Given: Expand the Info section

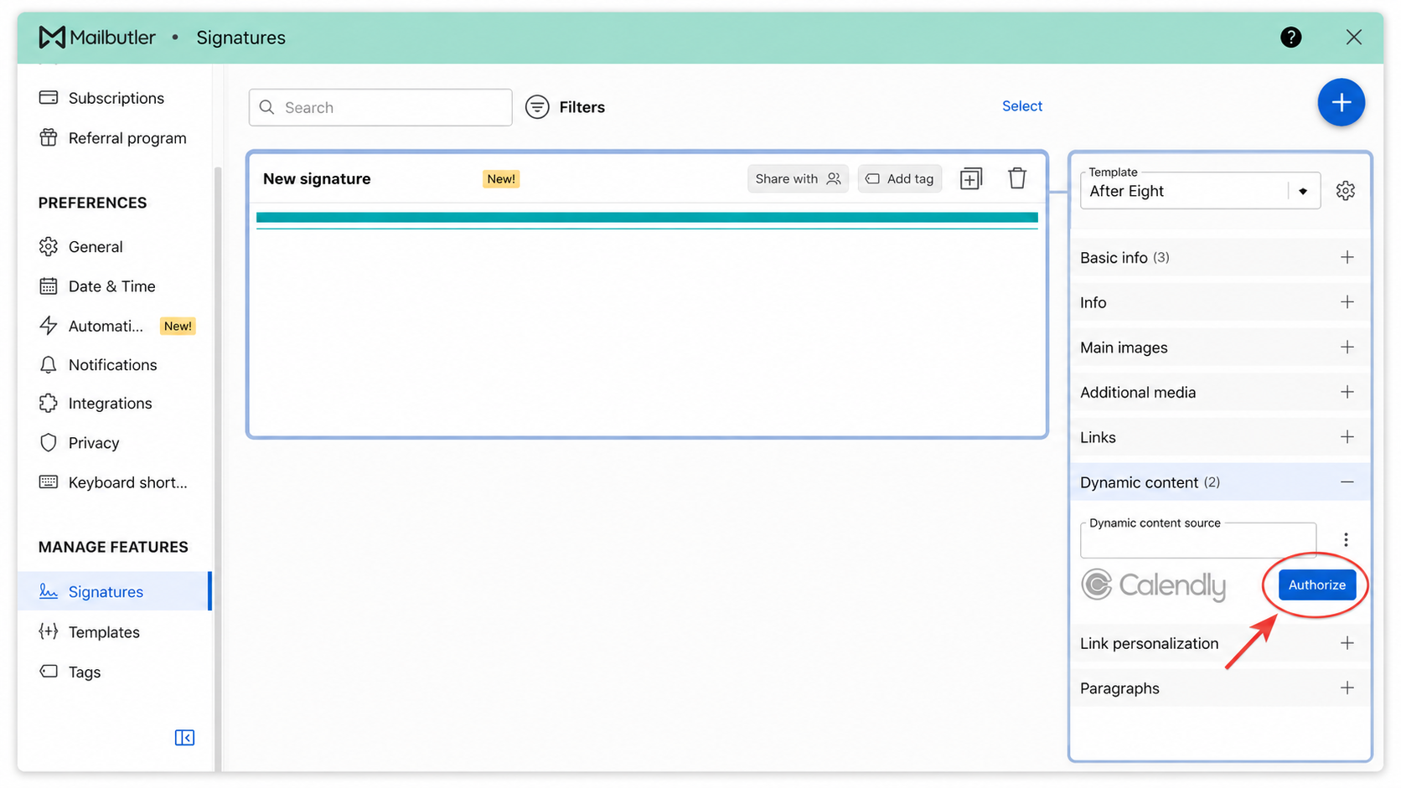Looking at the screenshot, I should coord(1219,302).
